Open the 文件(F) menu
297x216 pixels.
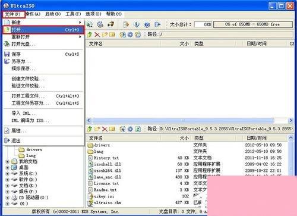tap(13, 14)
